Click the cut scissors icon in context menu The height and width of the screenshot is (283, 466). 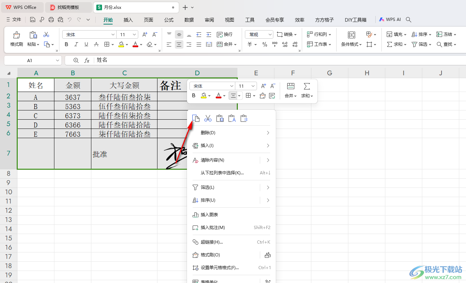click(208, 118)
